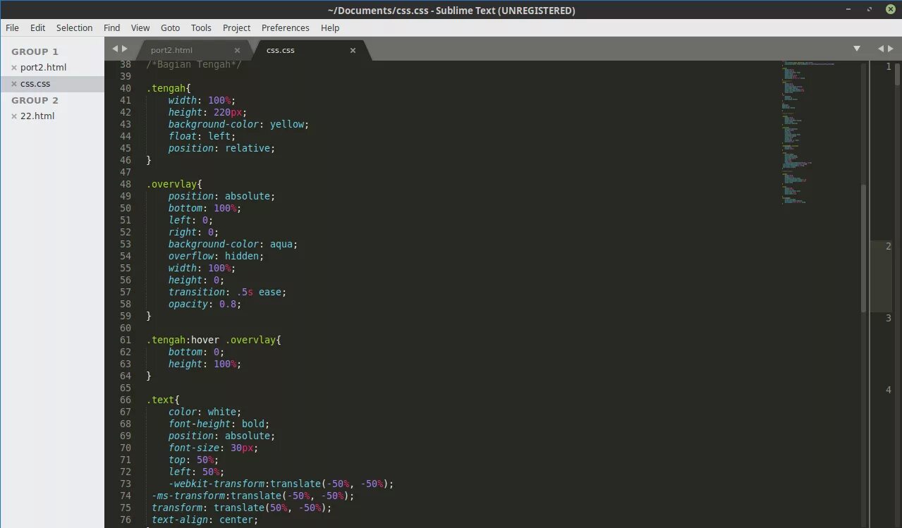Click the right tab-scroll arrow in second pane
The width and height of the screenshot is (902, 528).
pyautogui.click(x=890, y=49)
